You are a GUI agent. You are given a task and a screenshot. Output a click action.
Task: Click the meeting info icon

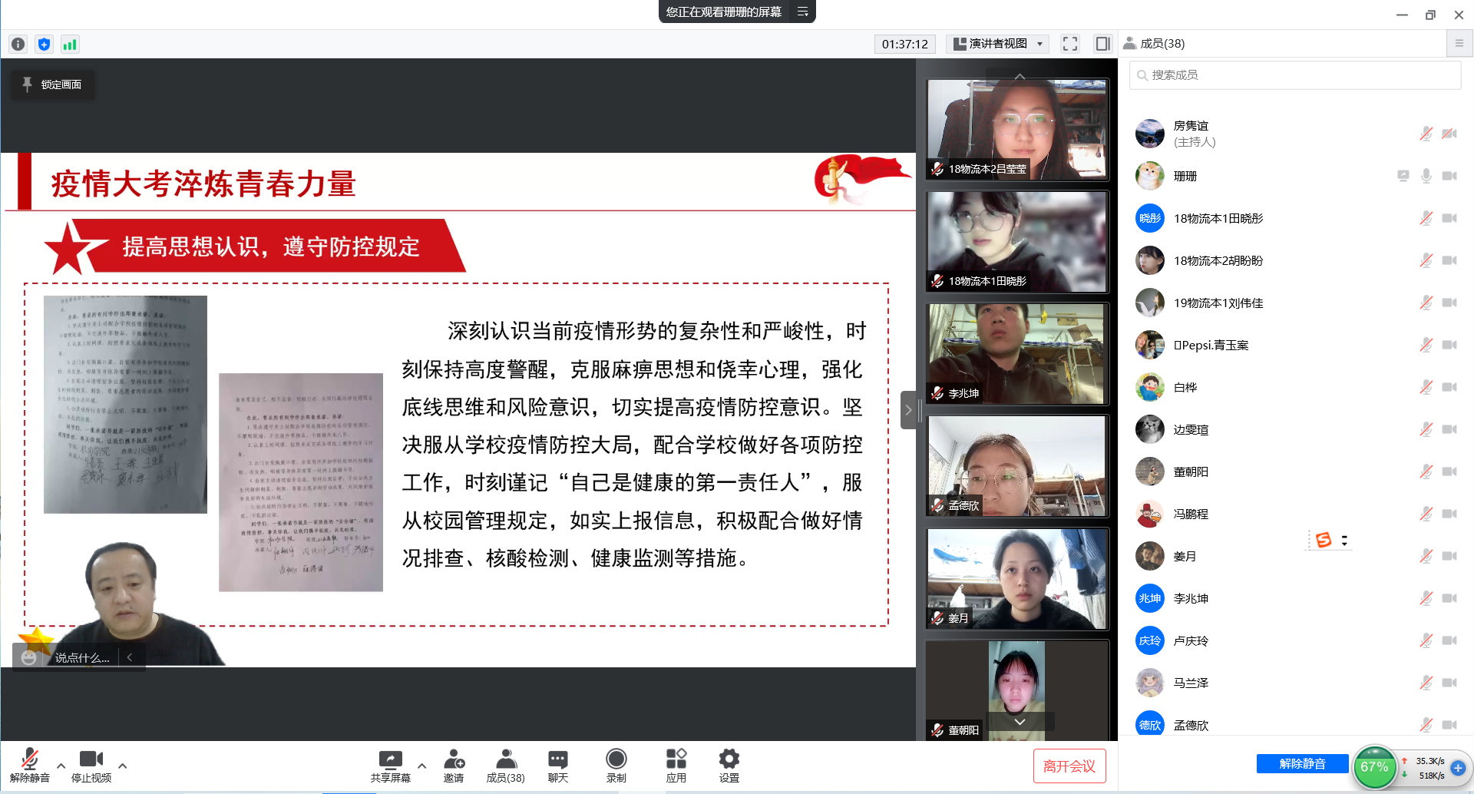point(18,45)
